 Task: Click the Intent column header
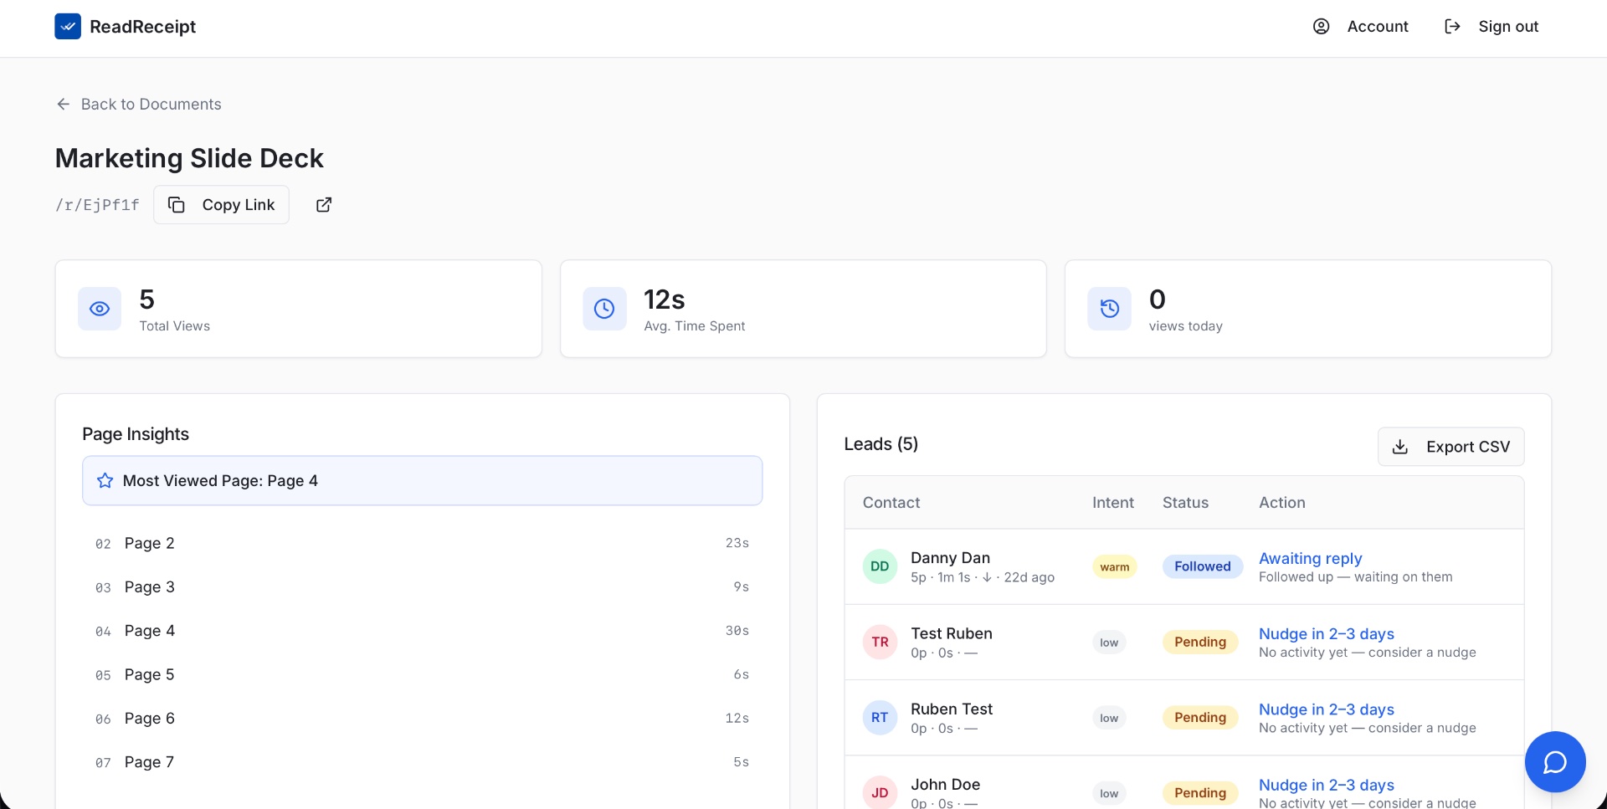[x=1112, y=503]
